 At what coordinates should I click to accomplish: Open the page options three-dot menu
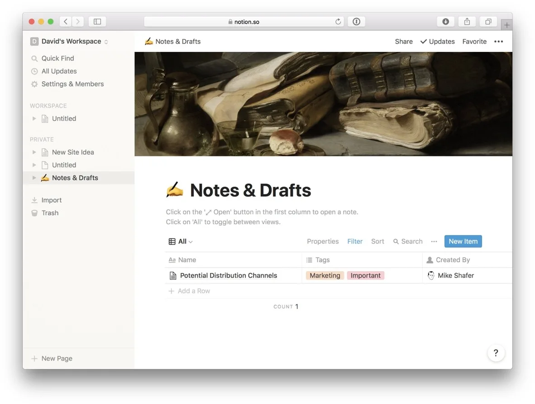pyautogui.click(x=498, y=41)
